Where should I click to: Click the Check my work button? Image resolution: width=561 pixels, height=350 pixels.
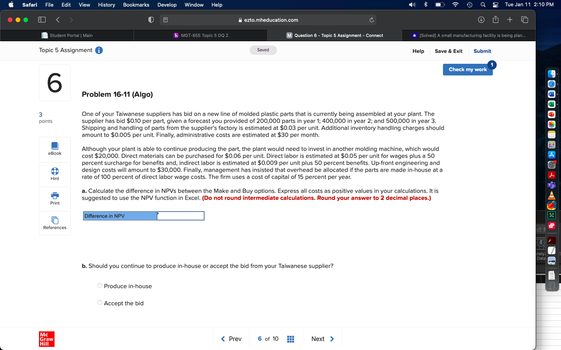pyautogui.click(x=467, y=69)
